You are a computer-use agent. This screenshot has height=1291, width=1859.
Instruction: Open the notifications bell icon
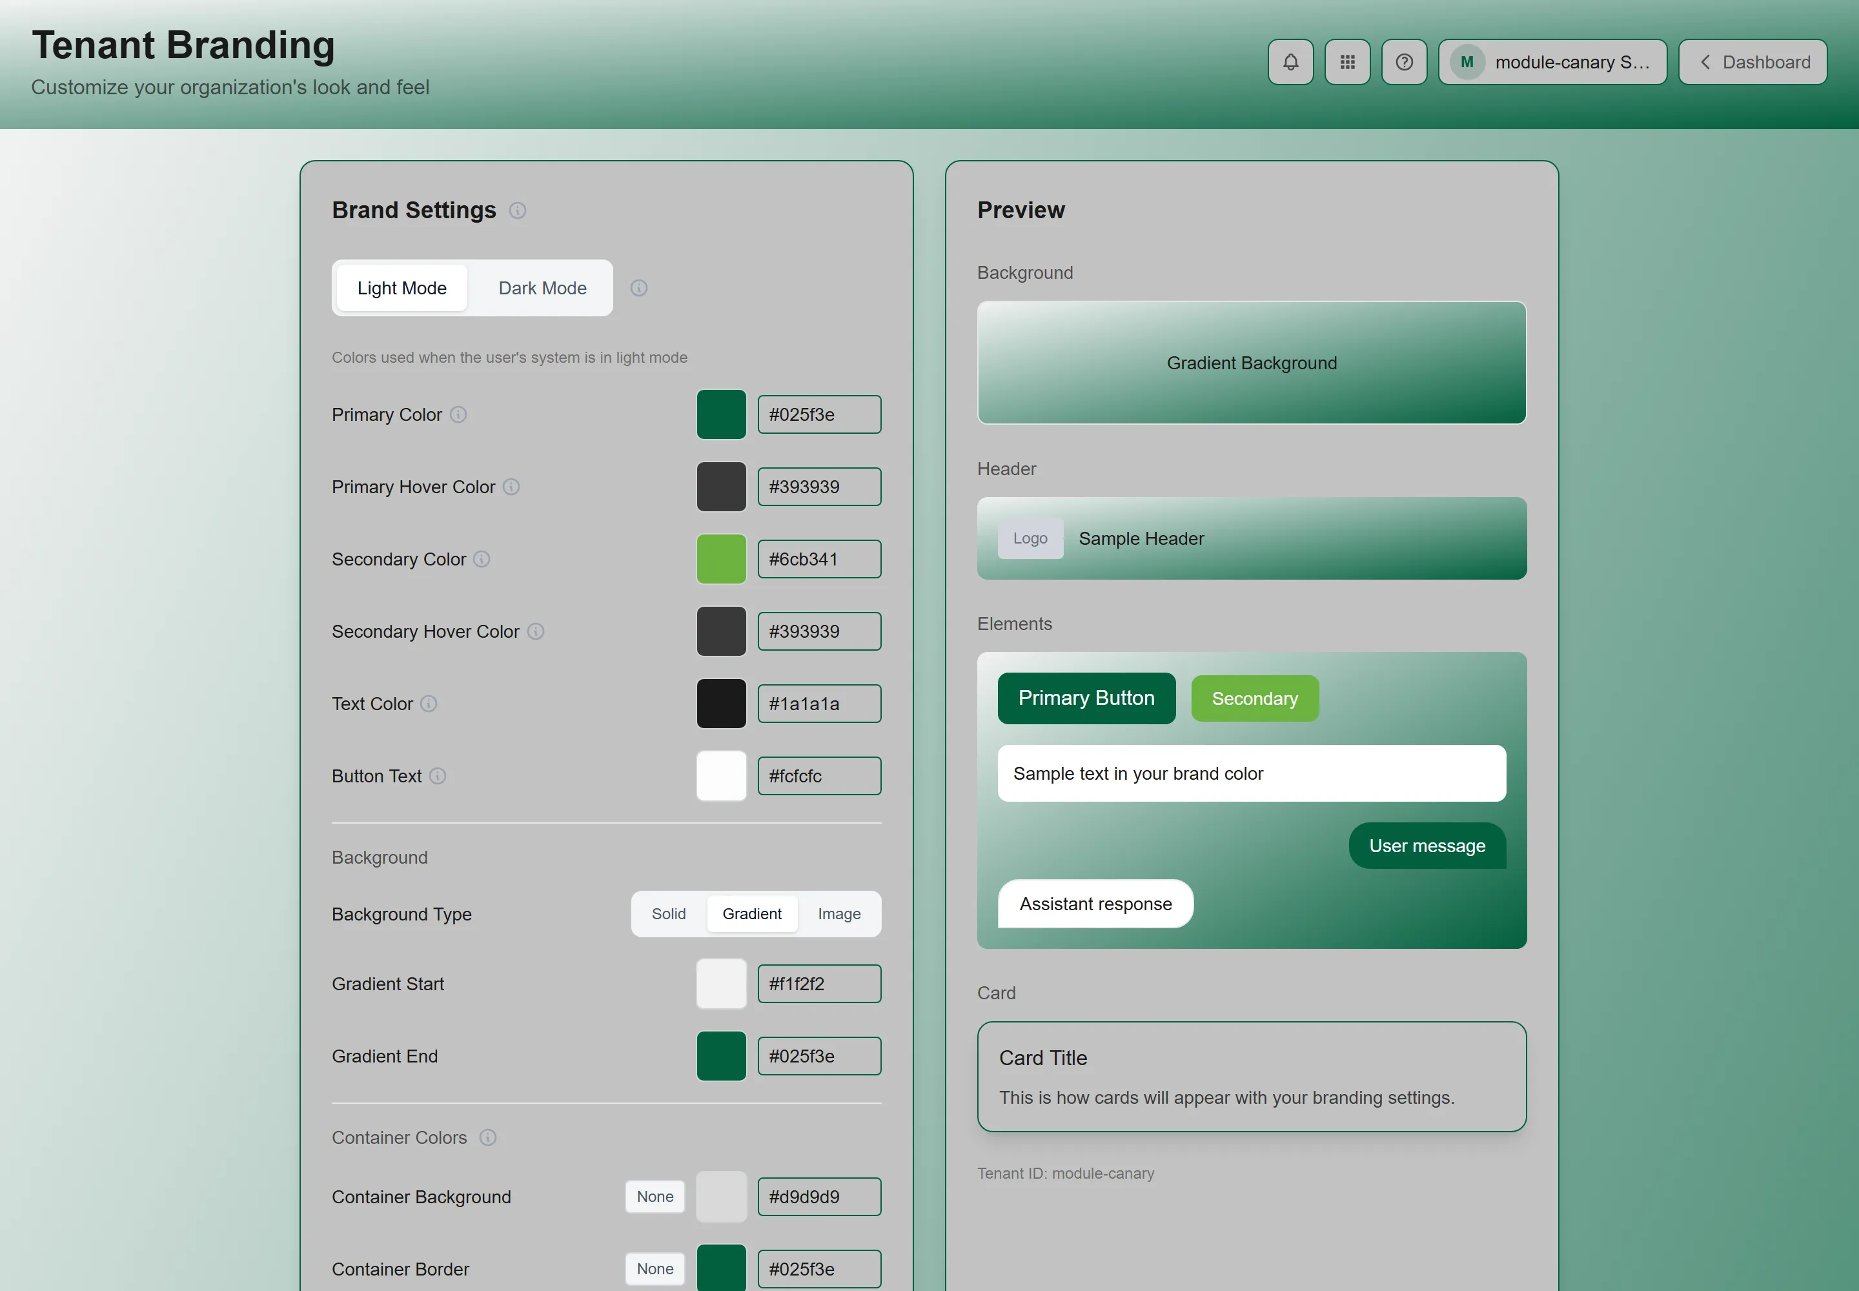click(x=1290, y=62)
